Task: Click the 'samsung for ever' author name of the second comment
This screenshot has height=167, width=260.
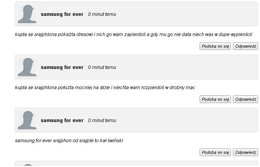Action: (x=62, y=67)
